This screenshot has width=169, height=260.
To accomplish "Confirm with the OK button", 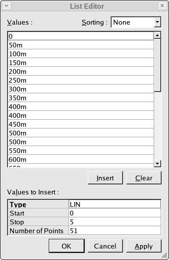I will coord(67,246).
